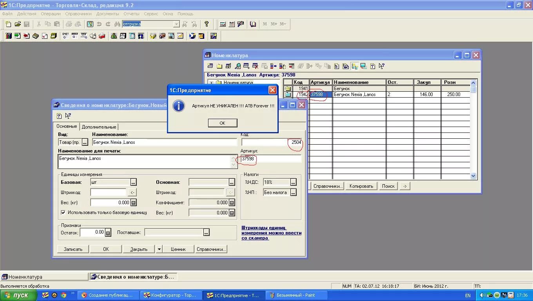
Task: Click the M+ memory toolbar button
Action: (274, 24)
